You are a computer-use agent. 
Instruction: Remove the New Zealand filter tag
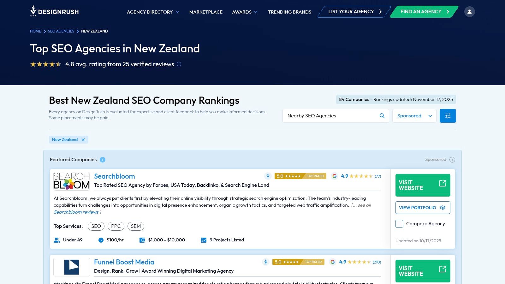click(83, 139)
